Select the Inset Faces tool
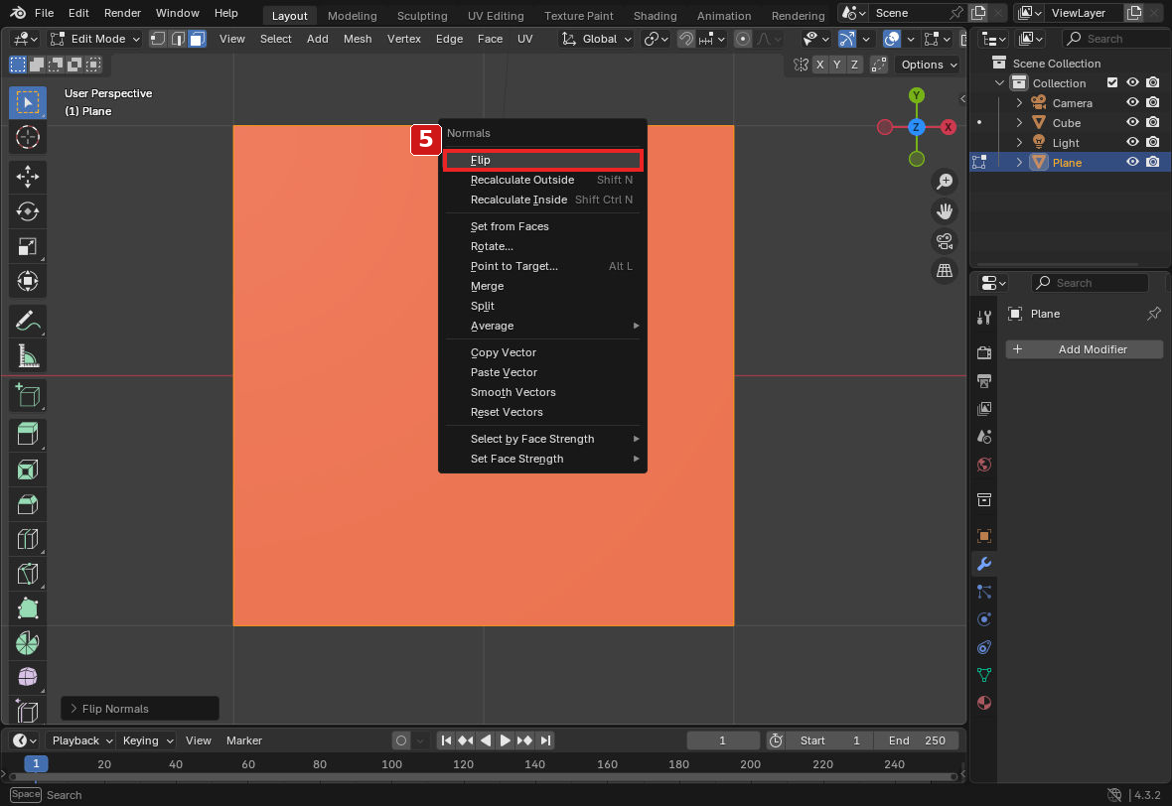The height and width of the screenshot is (806, 1172). click(x=28, y=470)
